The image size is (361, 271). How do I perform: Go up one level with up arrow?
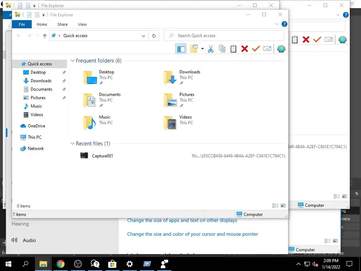(45, 36)
